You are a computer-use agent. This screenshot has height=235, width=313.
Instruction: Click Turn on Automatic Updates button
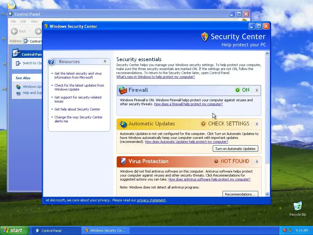tap(235, 149)
